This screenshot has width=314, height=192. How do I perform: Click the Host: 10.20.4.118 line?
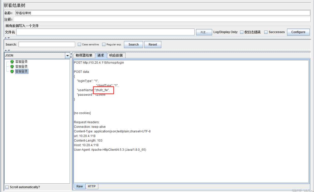tap(86, 145)
